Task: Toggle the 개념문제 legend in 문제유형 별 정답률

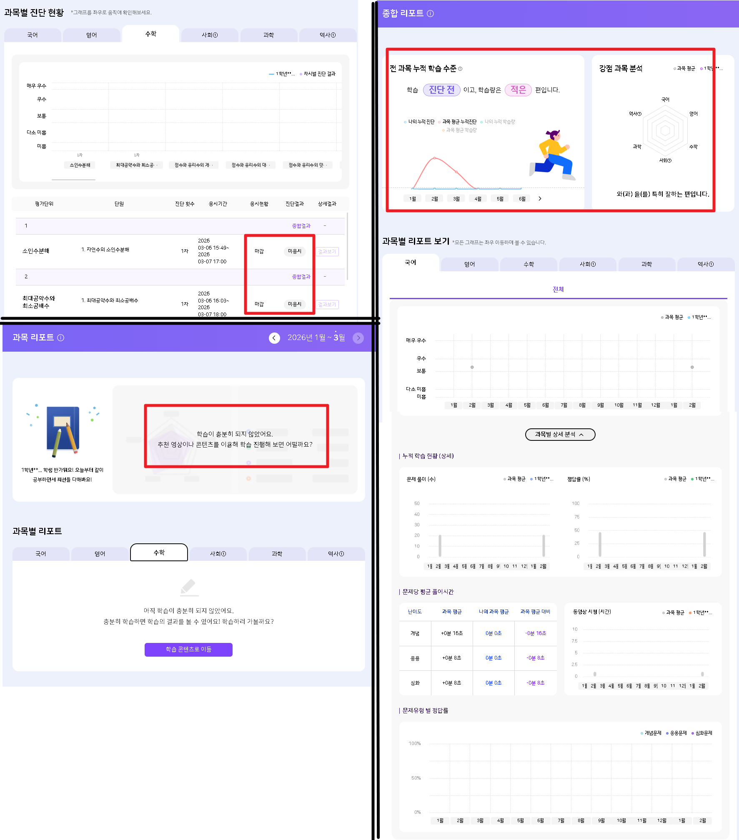Action: point(651,733)
